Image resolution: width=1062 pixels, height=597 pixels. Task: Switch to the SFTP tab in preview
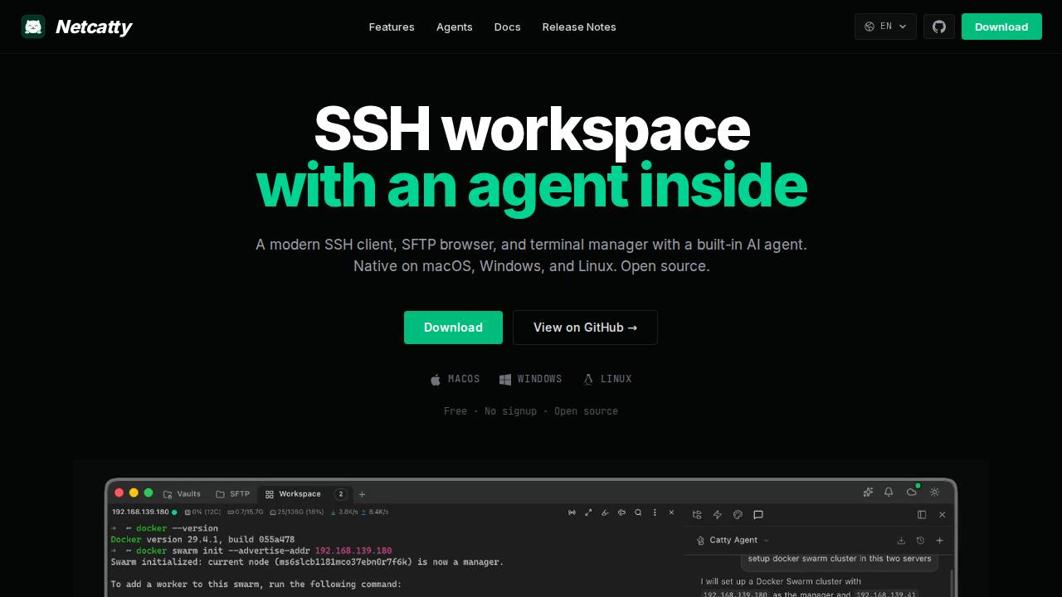coord(232,493)
